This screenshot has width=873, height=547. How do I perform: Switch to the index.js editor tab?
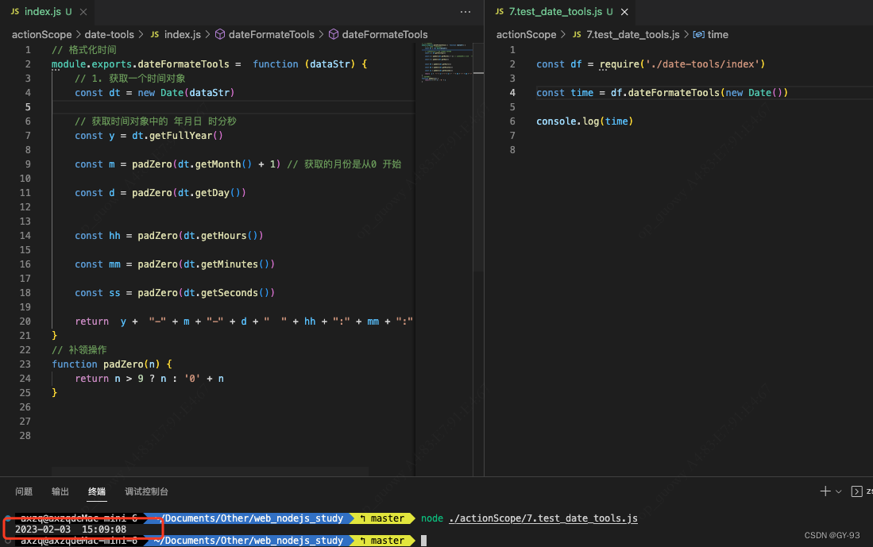click(42, 12)
